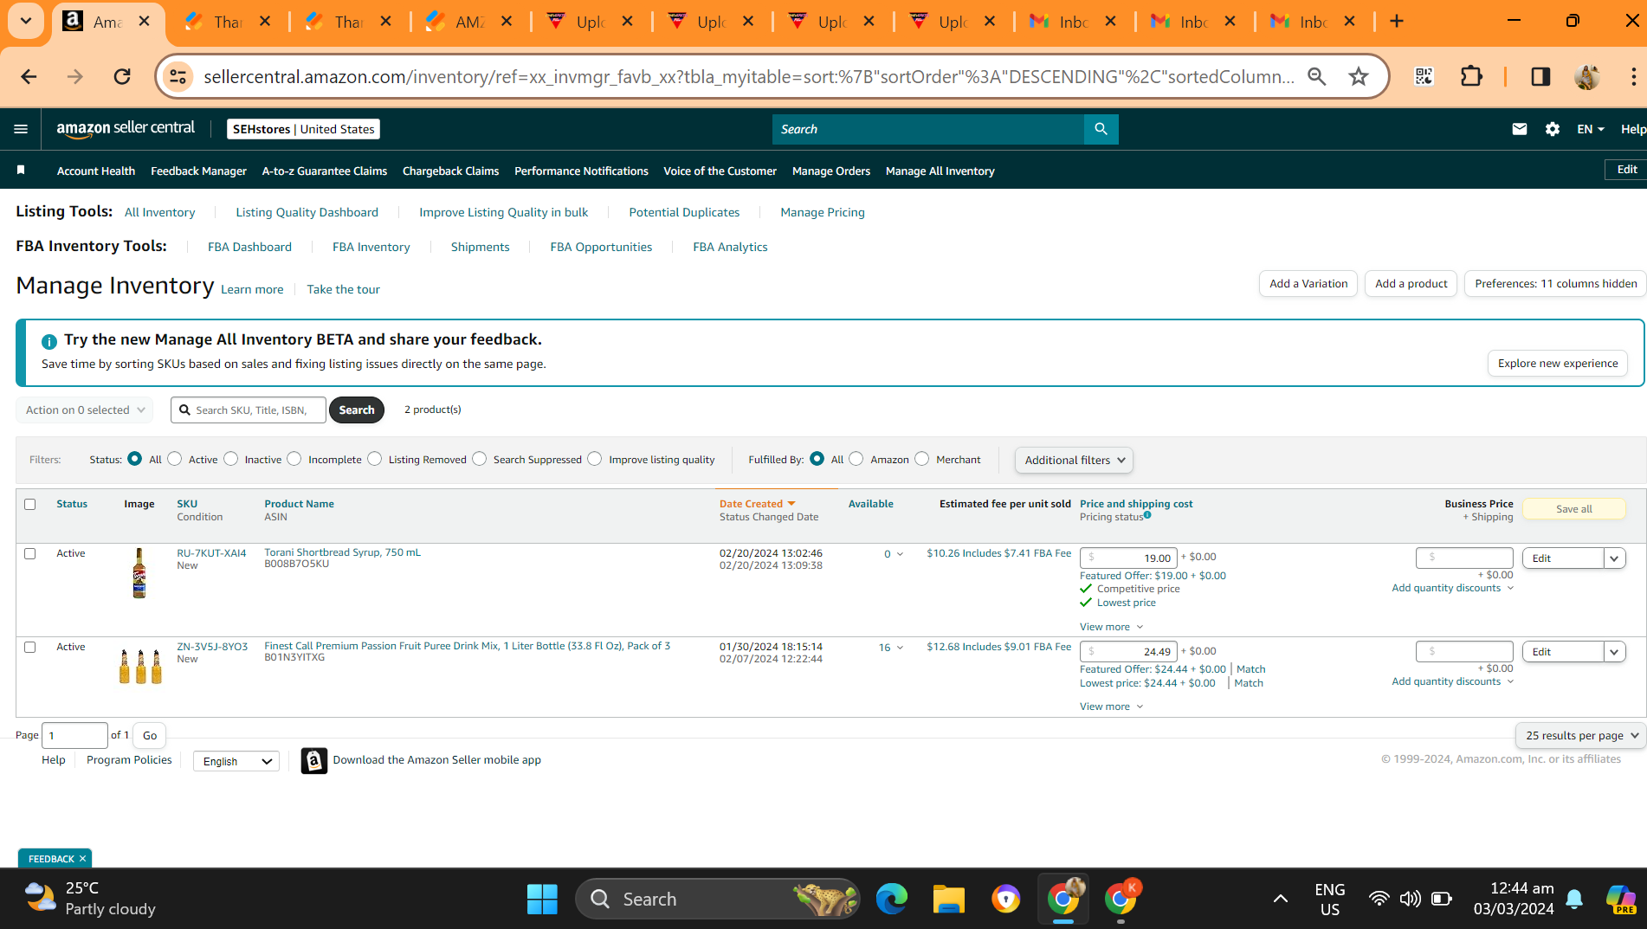Launch Microsoft Edge from the taskbar

click(x=891, y=900)
